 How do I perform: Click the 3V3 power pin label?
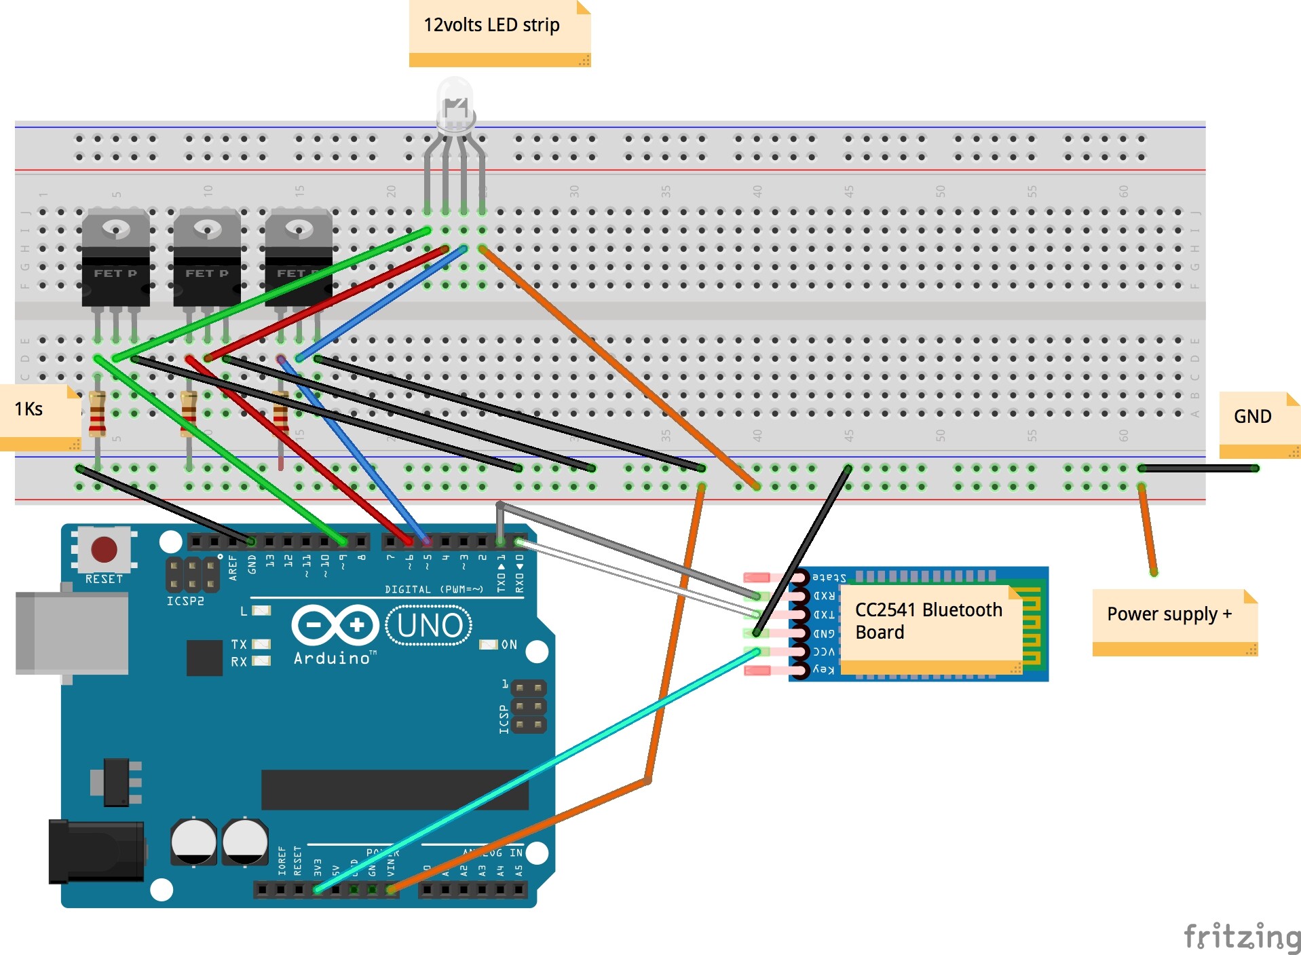click(317, 867)
